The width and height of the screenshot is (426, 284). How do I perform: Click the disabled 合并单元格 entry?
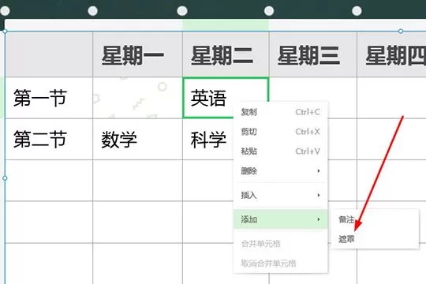(x=281, y=244)
